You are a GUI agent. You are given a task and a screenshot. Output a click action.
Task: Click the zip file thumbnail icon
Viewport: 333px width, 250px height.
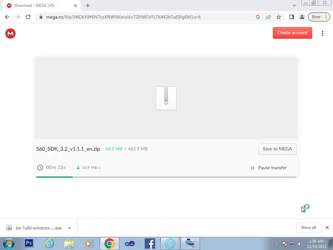click(166, 98)
